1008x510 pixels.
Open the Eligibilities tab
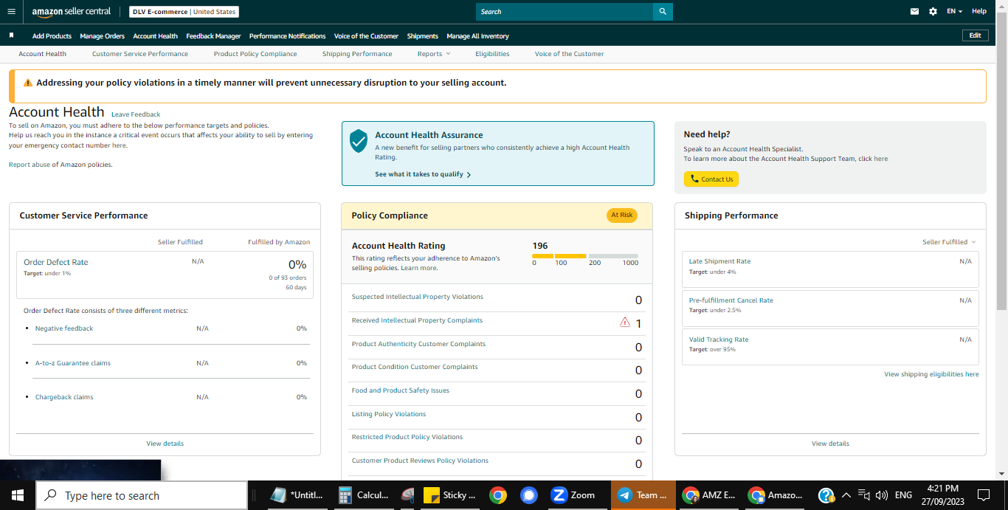[492, 54]
